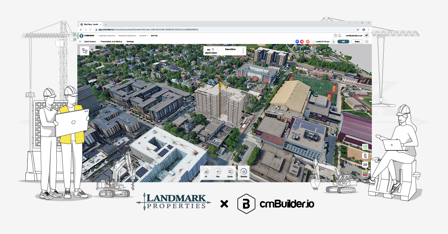The height and width of the screenshot is (234, 448).
Task: Open notifications via the bell icon
Action: coord(340,36)
